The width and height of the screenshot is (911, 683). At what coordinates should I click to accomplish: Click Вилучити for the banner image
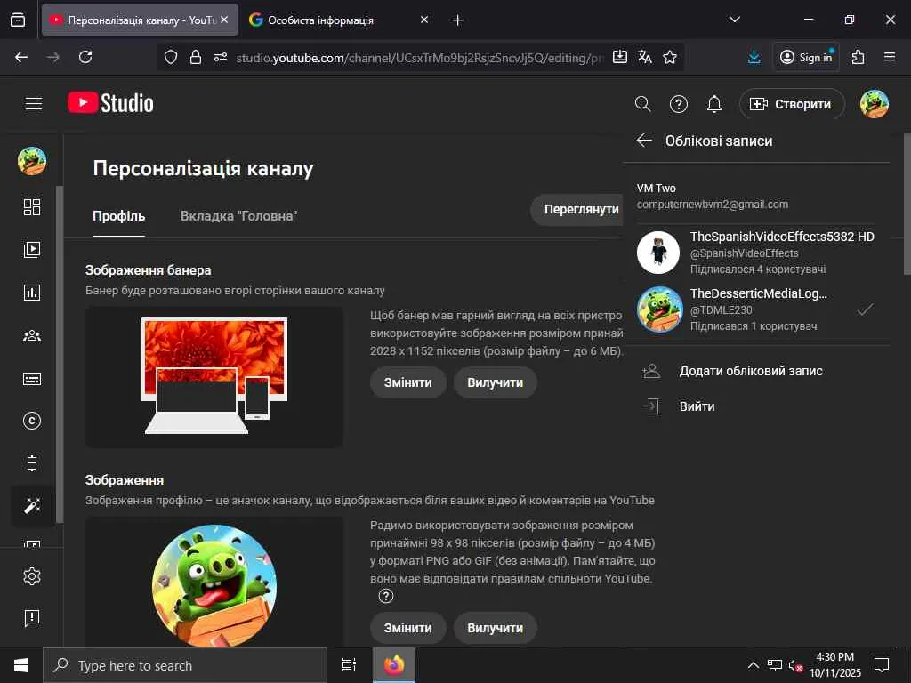(495, 382)
